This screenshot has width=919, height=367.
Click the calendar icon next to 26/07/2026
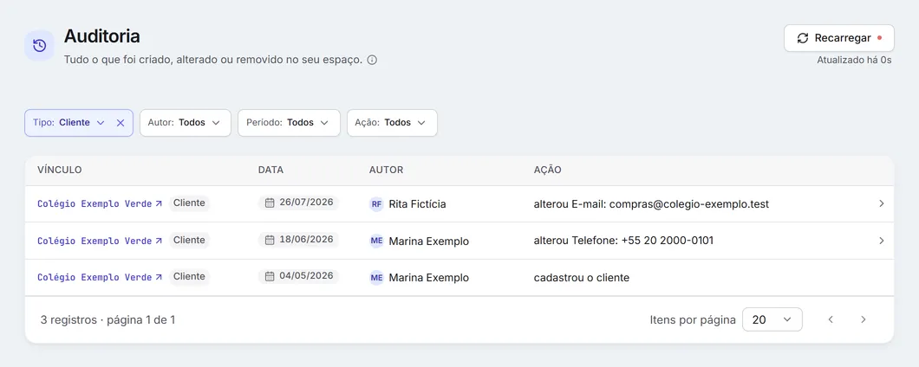point(270,203)
